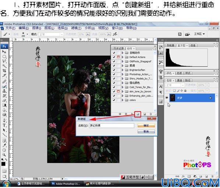Toggle dialog control for Default Actions
220x188 pixels.
point(118,57)
